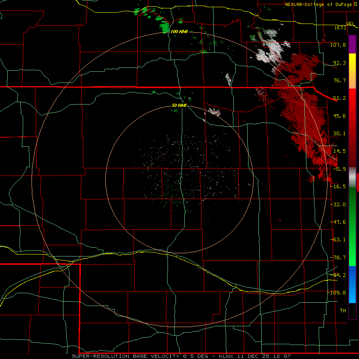Click the -63.1 velocity scale value
Screen dimensions: 359x359
[x=338, y=240]
